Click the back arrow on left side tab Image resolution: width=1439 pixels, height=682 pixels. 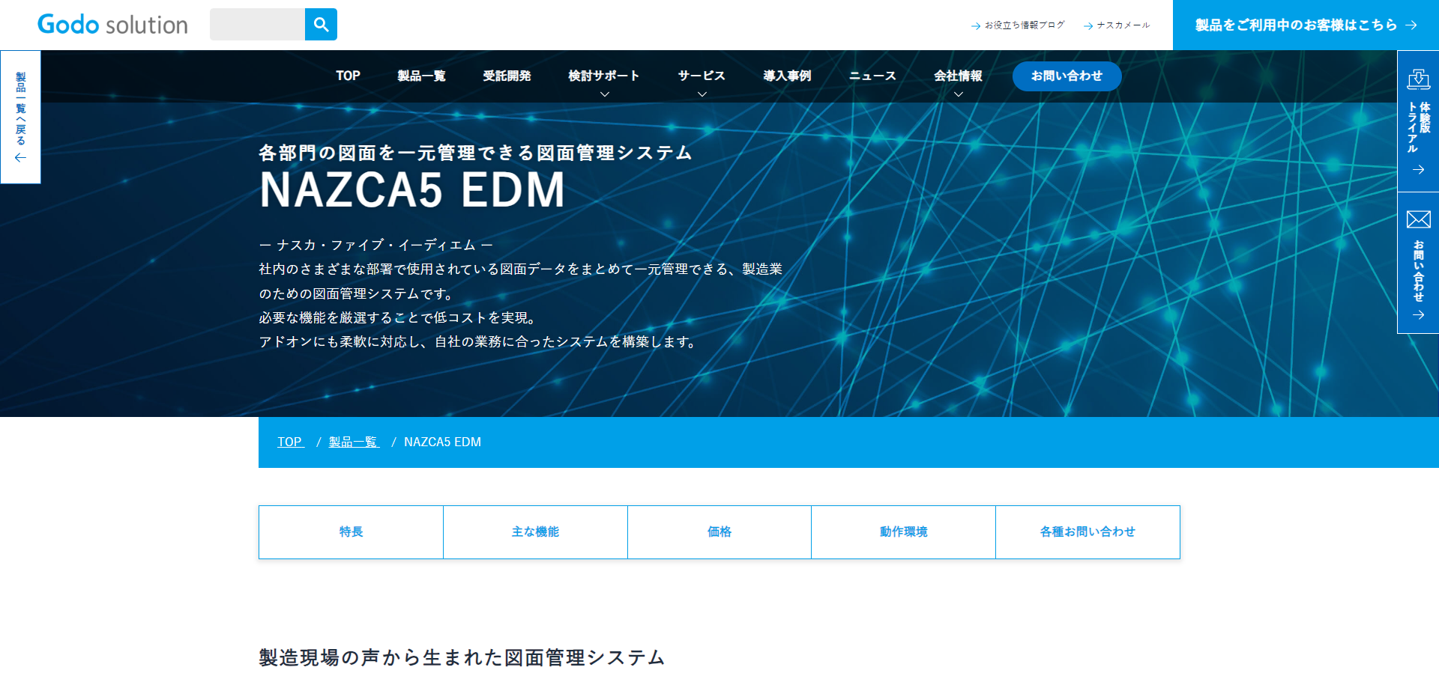(20, 158)
